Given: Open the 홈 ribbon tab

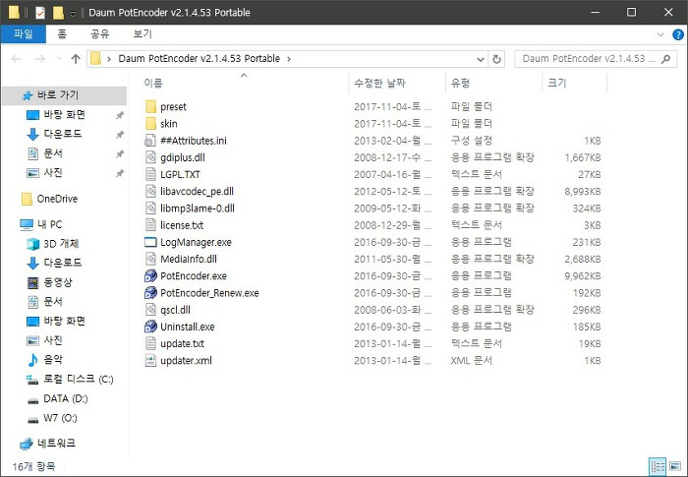Looking at the screenshot, I should 62,34.
